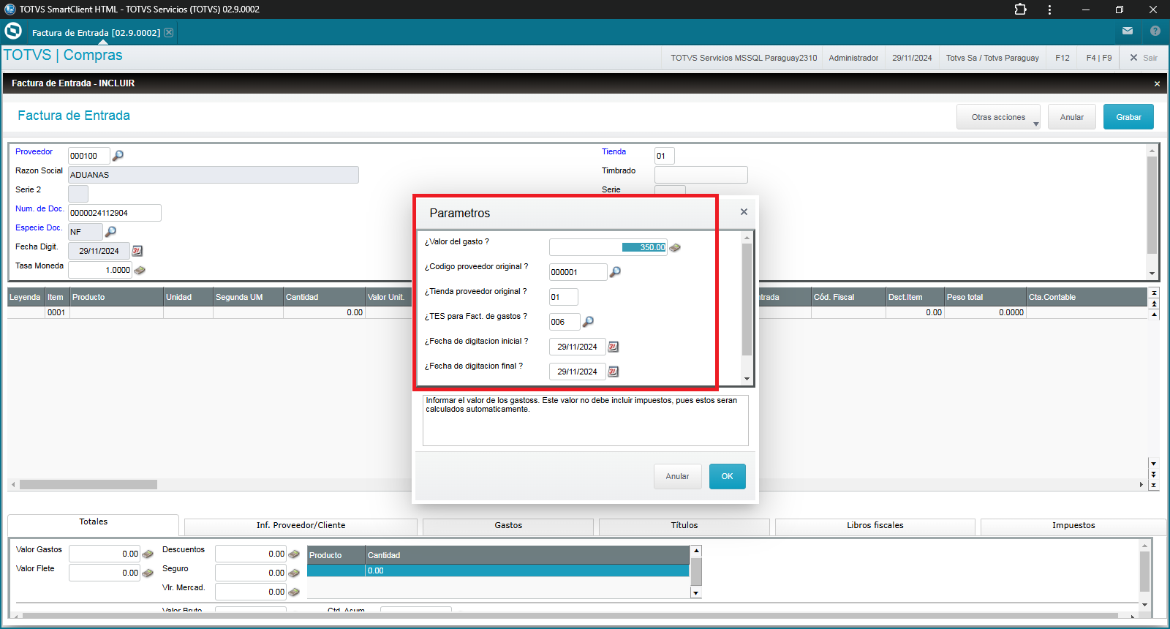Click the Anular button in the header
Viewport: 1170px width, 629px height.
point(1072,117)
